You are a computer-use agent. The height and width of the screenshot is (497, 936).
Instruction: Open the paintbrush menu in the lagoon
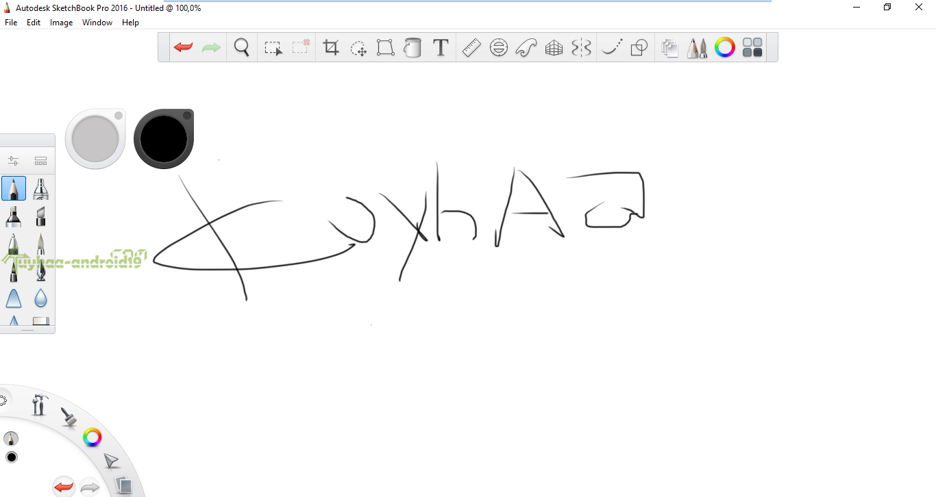pyautogui.click(x=69, y=416)
